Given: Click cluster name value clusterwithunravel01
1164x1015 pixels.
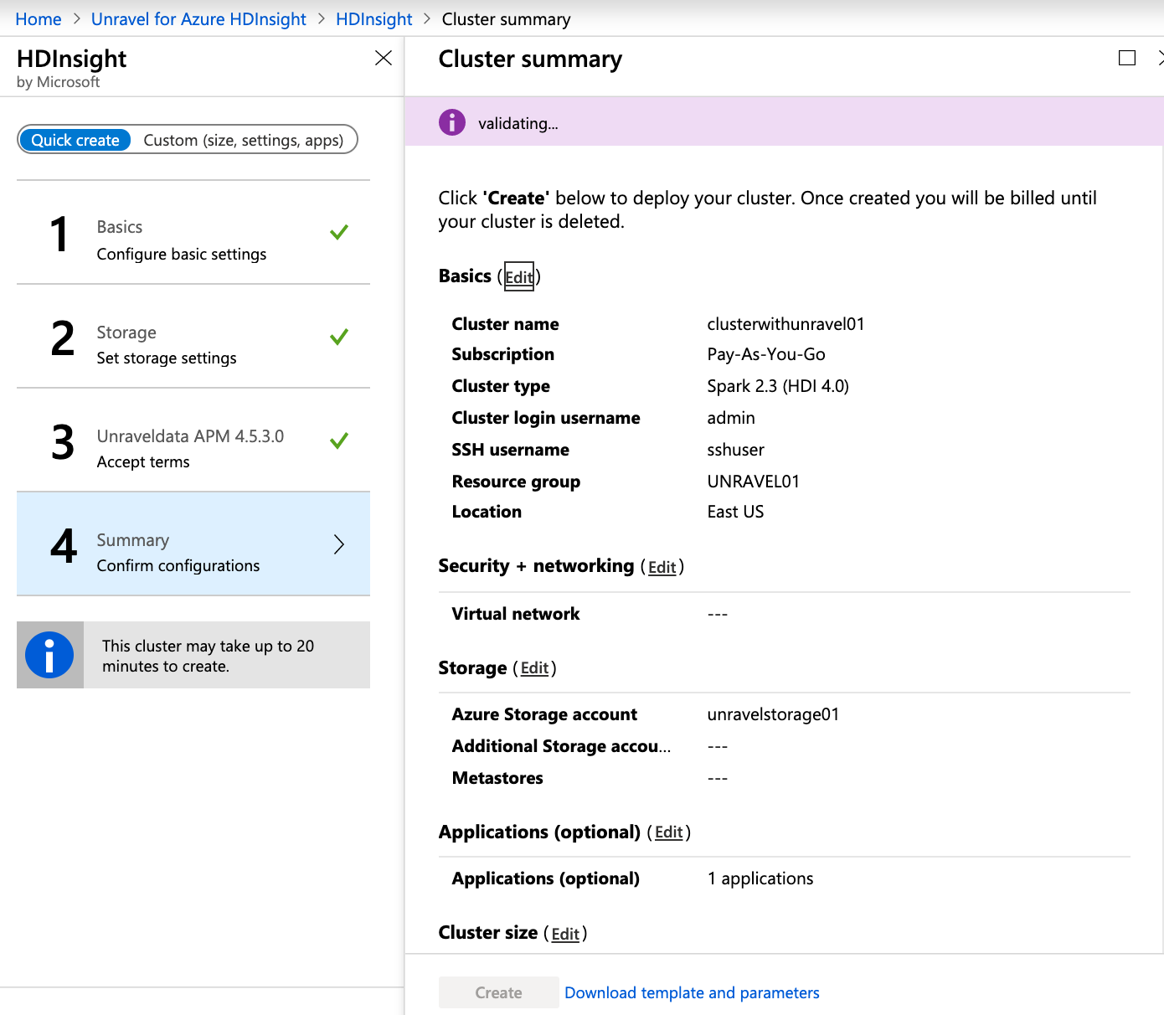Looking at the screenshot, I should (x=786, y=324).
